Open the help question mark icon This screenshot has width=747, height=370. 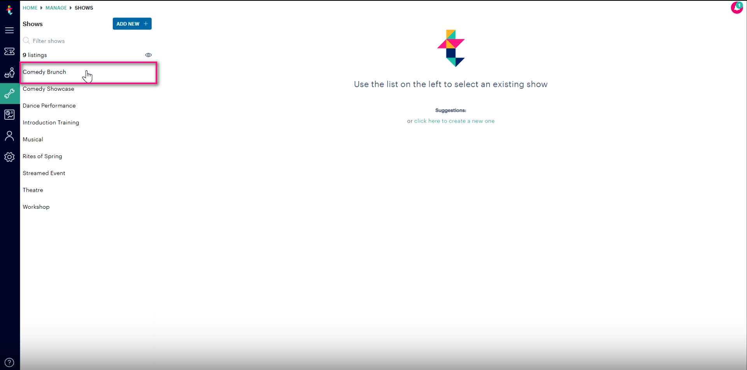(x=9, y=362)
